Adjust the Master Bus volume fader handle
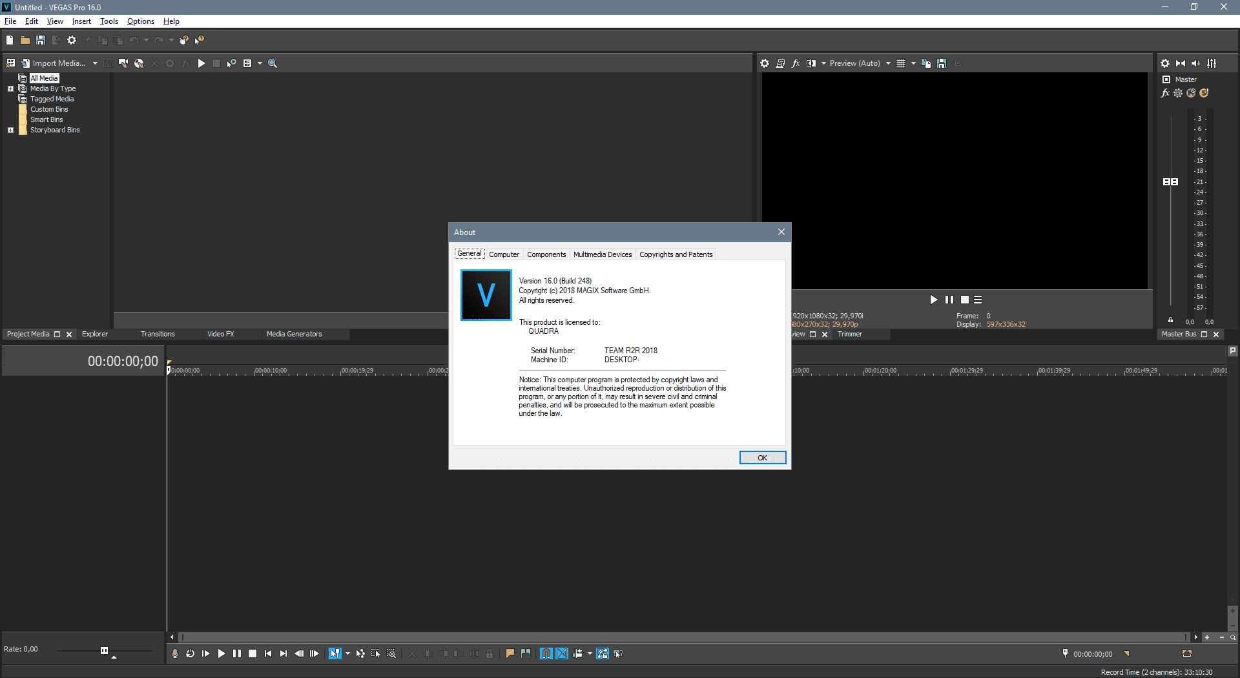1240x678 pixels. 1170,182
